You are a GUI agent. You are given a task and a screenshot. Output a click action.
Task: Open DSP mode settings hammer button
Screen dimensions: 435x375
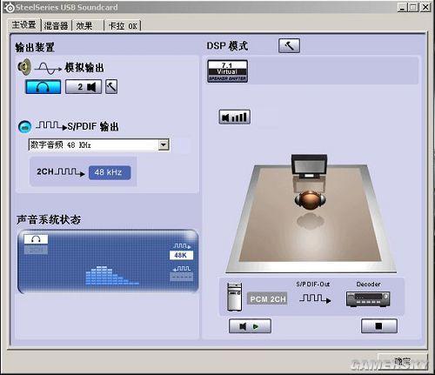pos(289,45)
